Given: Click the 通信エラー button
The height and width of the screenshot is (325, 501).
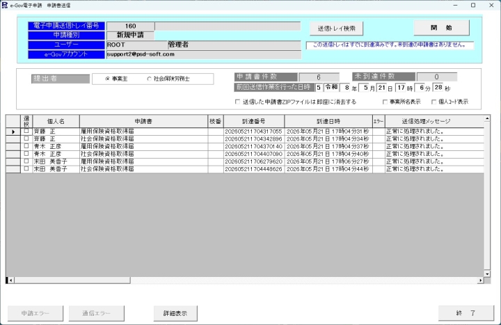Looking at the screenshot, I should [97, 313].
